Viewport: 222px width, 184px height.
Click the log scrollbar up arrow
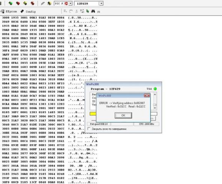click(x=155, y=94)
